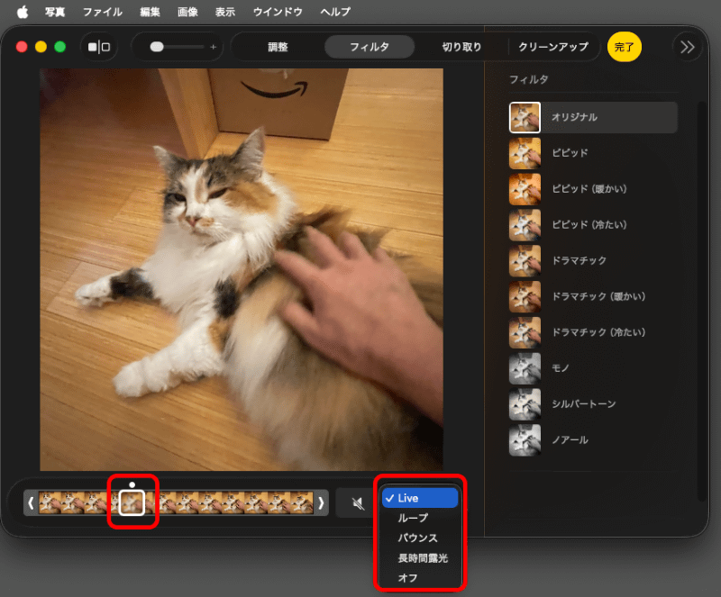
Task: Open the 写真 app menu
Action: coord(55,12)
